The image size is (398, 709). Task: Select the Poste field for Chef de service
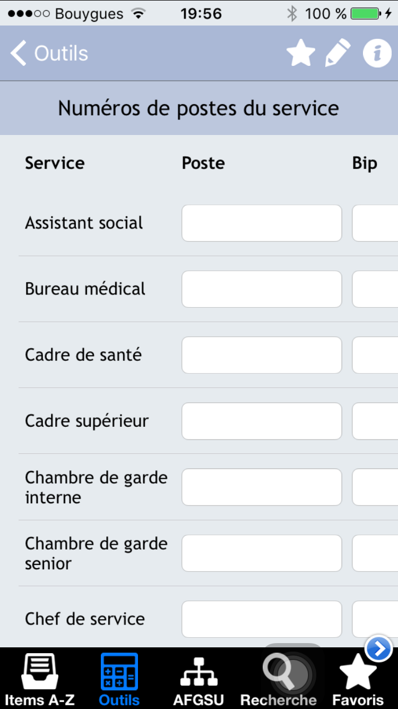tap(262, 619)
